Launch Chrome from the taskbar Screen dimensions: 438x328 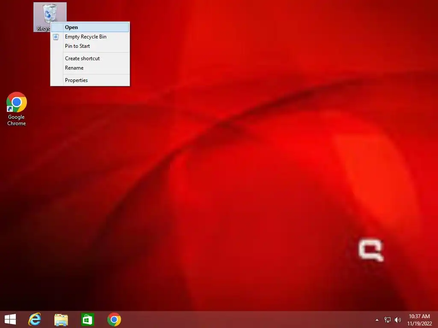[x=114, y=319]
